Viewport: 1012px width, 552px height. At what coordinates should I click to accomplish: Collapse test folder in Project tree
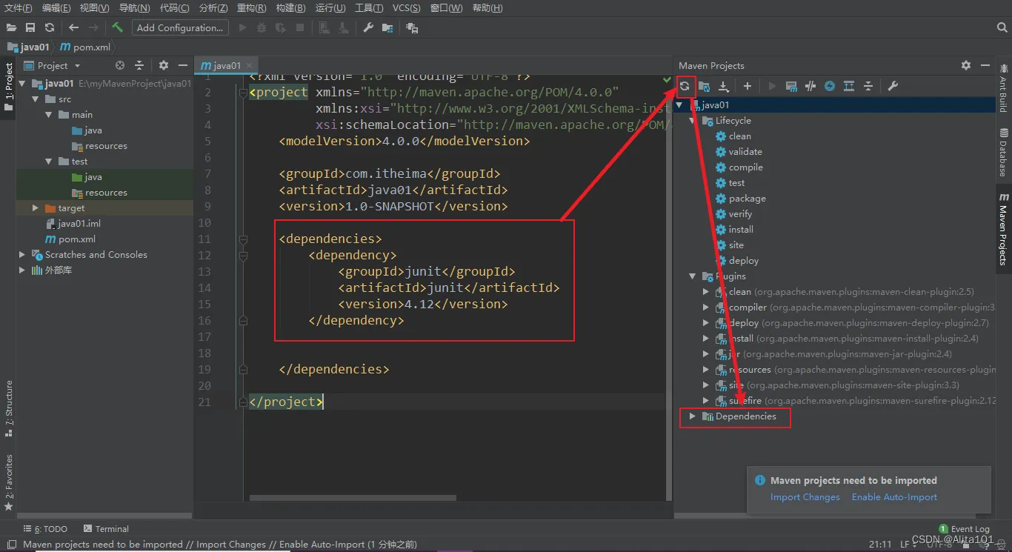point(47,161)
